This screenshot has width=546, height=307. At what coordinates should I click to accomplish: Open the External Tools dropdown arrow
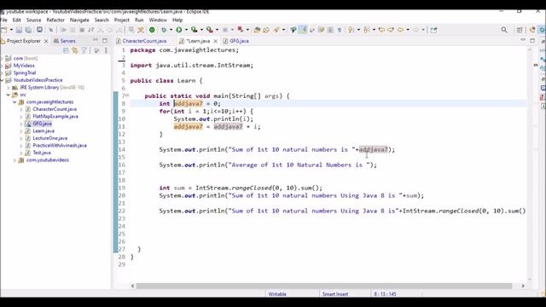tap(217, 30)
